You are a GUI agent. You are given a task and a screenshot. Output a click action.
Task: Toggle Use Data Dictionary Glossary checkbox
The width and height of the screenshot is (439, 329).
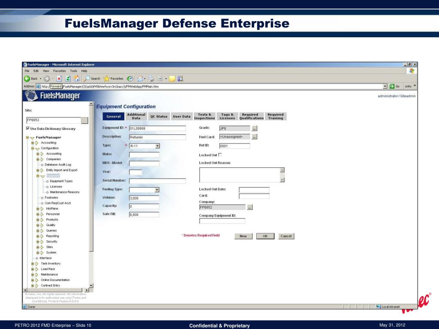pos(28,129)
